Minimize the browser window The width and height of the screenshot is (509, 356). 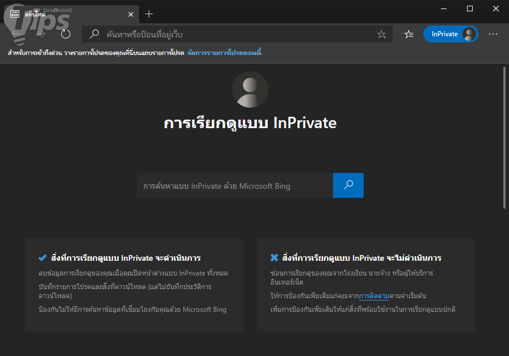(x=444, y=9)
